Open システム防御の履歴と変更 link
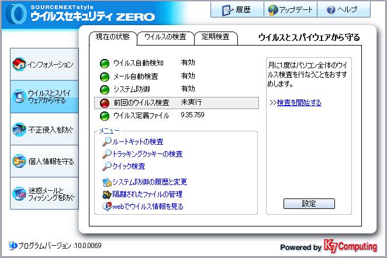Screen dimensions: 387x258 [150, 182]
